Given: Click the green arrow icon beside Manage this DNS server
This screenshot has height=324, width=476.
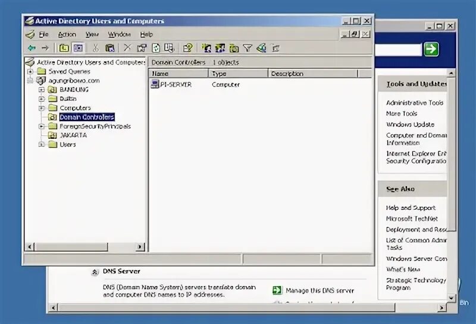Looking at the screenshot, I should [x=277, y=290].
